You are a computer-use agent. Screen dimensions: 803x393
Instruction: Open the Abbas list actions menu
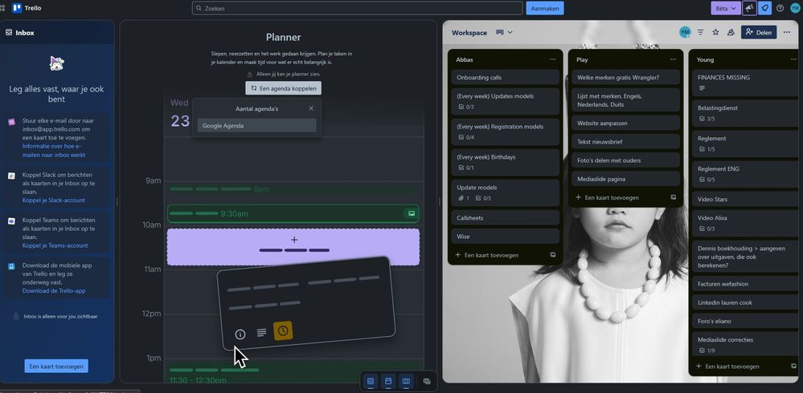click(x=552, y=59)
